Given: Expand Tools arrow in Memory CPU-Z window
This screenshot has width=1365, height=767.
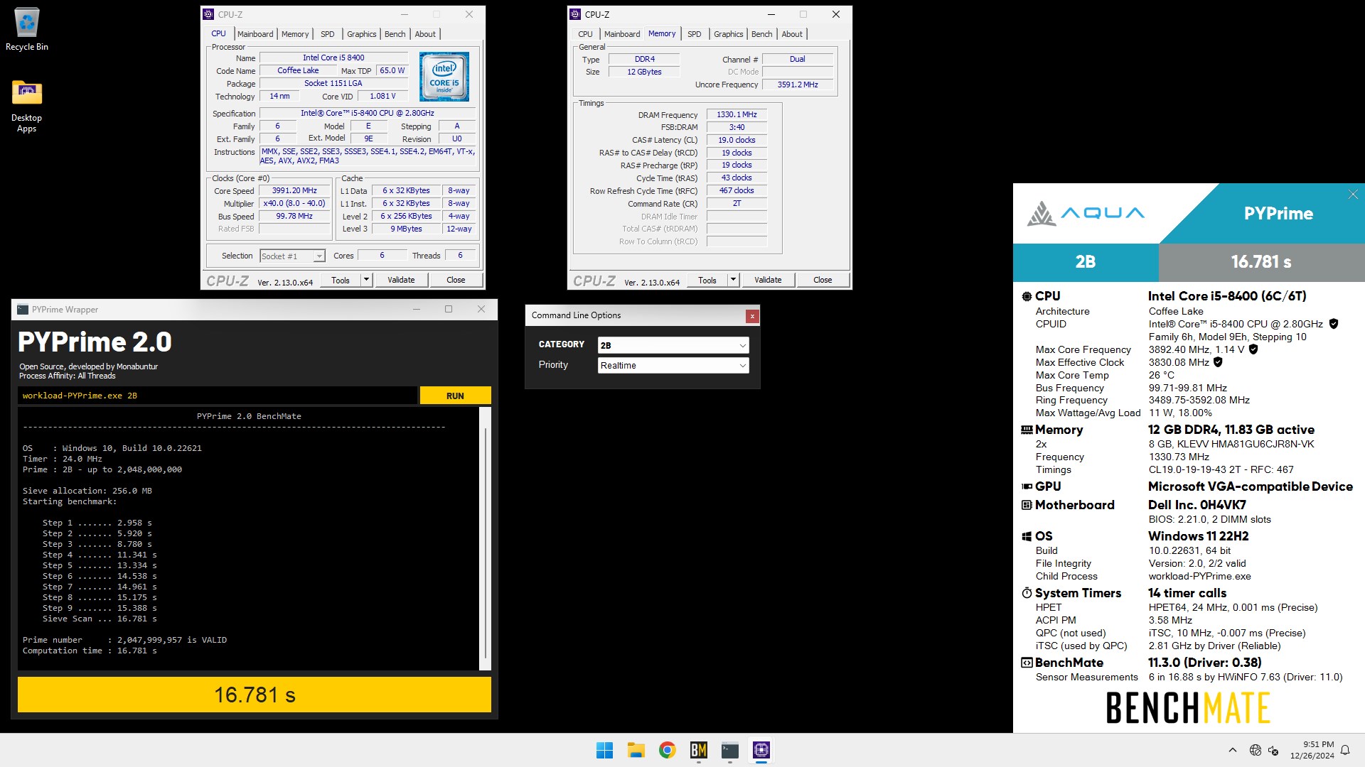Looking at the screenshot, I should click(734, 280).
